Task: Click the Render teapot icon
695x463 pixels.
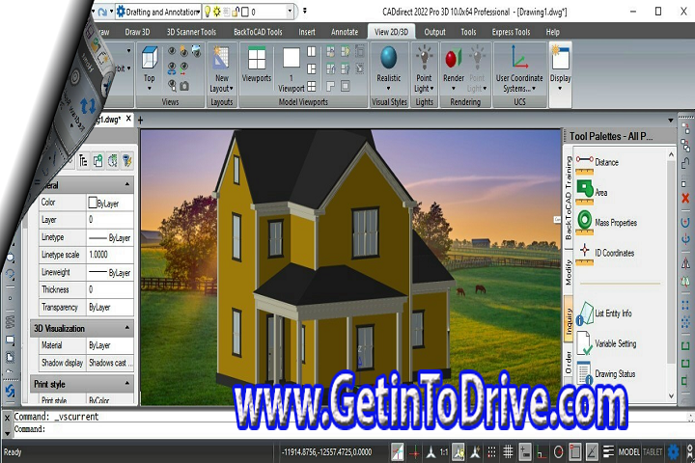Action: pyautogui.click(x=453, y=58)
